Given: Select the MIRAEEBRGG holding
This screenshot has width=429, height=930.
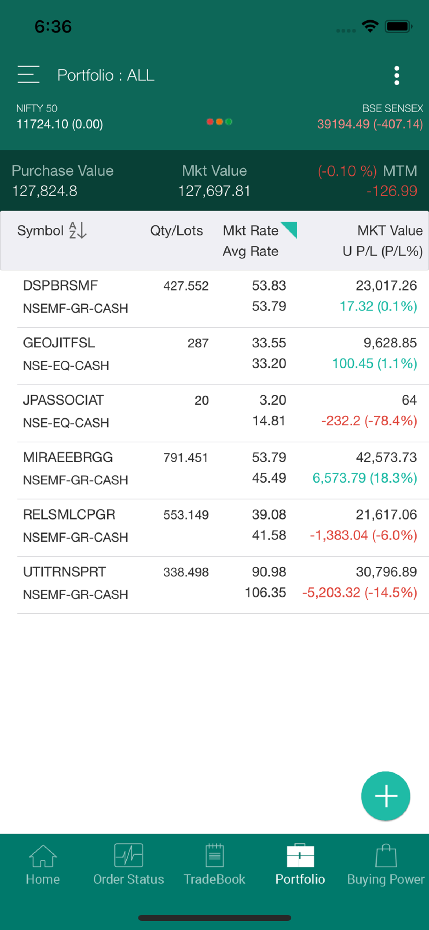Looking at the screenshot, I should coord(220,468).
